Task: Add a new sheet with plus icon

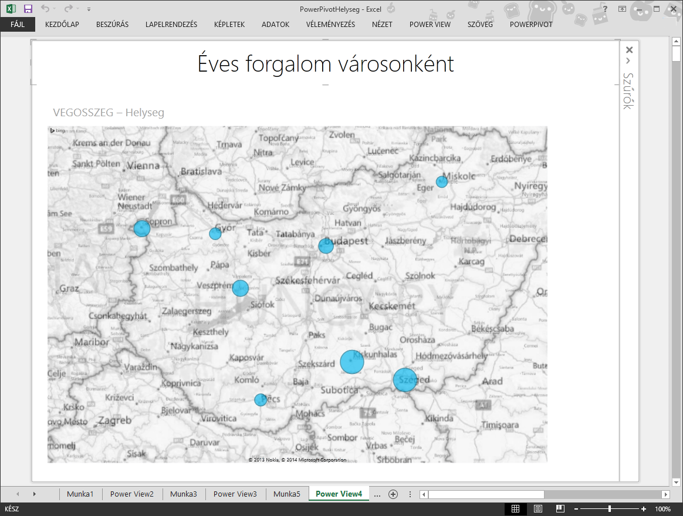Action: click(393, 494)
